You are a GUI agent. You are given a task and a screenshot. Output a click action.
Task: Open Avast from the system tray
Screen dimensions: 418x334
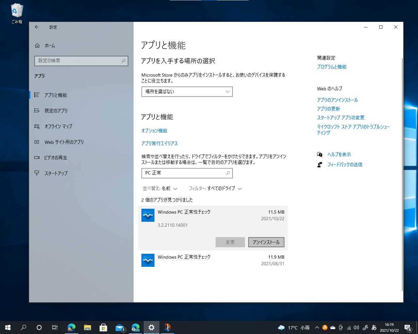pyautogui.click(x=325, y=327)
